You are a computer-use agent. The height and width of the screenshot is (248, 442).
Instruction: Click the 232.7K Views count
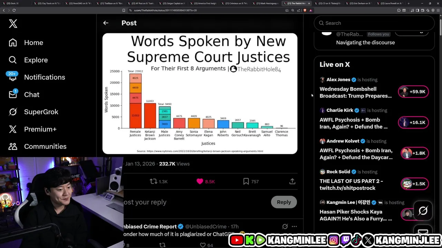(174, 164)
